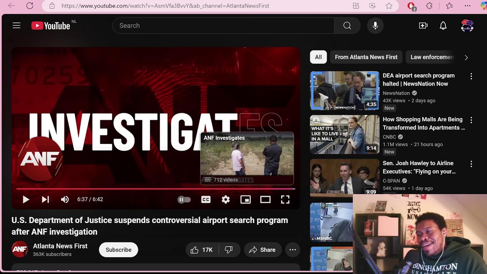
Task: Reload the page
Action: click(x=30, y=6)
